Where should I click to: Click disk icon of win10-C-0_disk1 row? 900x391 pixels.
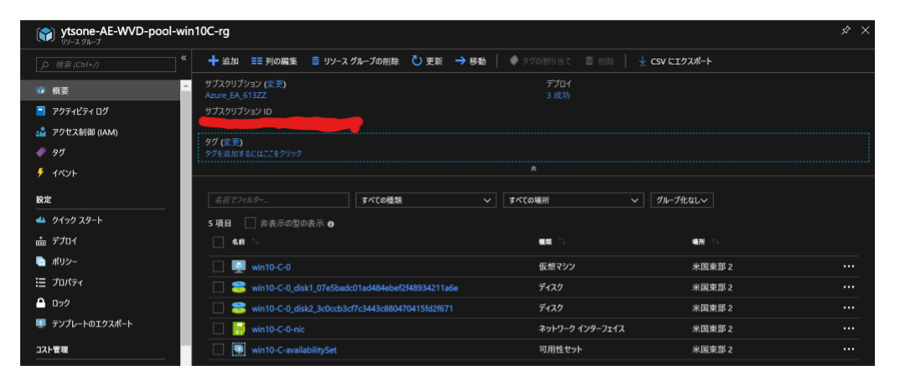238,287
